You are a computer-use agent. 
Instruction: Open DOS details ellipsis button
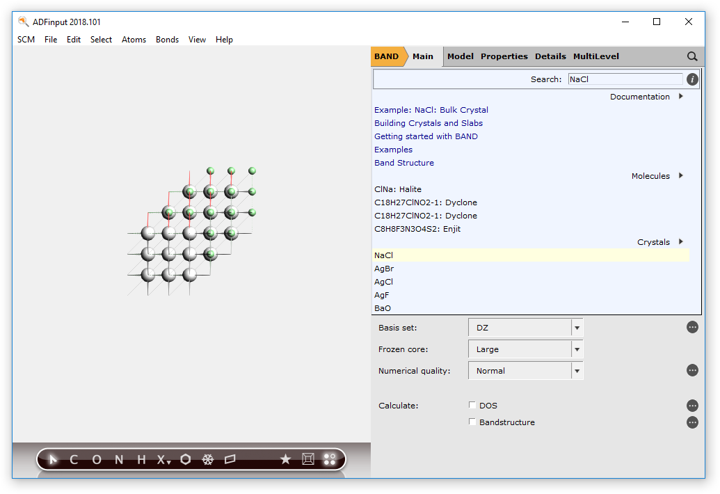tap(692, 406)
